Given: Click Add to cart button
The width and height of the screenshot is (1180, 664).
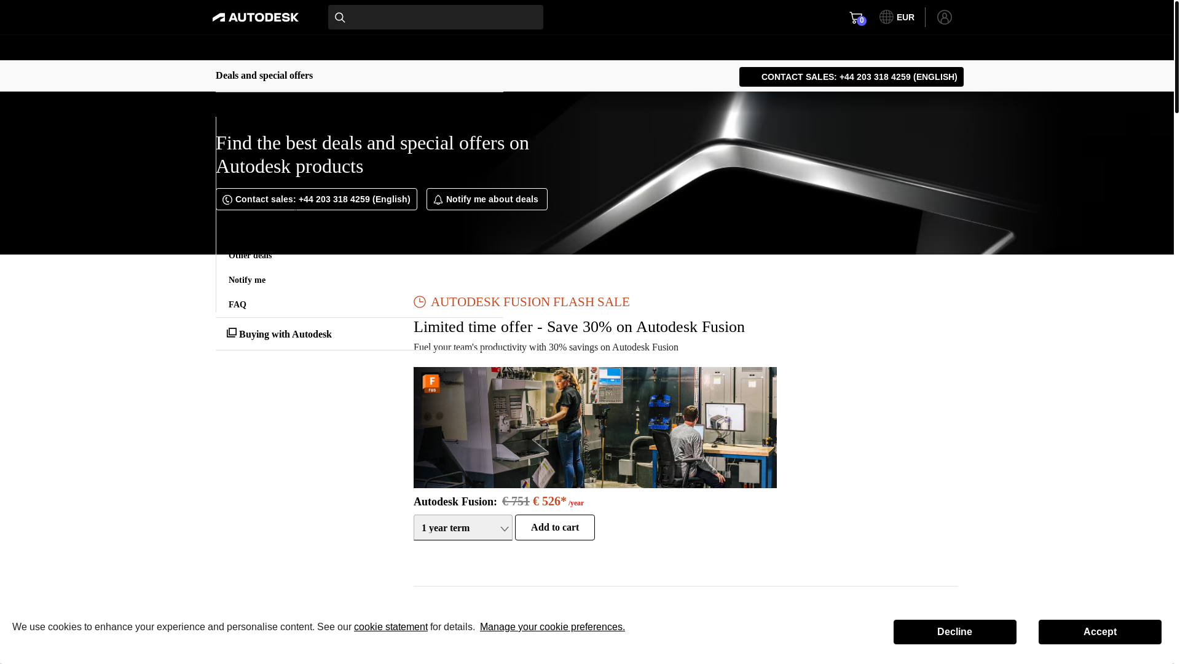Looking at the screenshot, I should pyautogui.click(x=555, y=528).
